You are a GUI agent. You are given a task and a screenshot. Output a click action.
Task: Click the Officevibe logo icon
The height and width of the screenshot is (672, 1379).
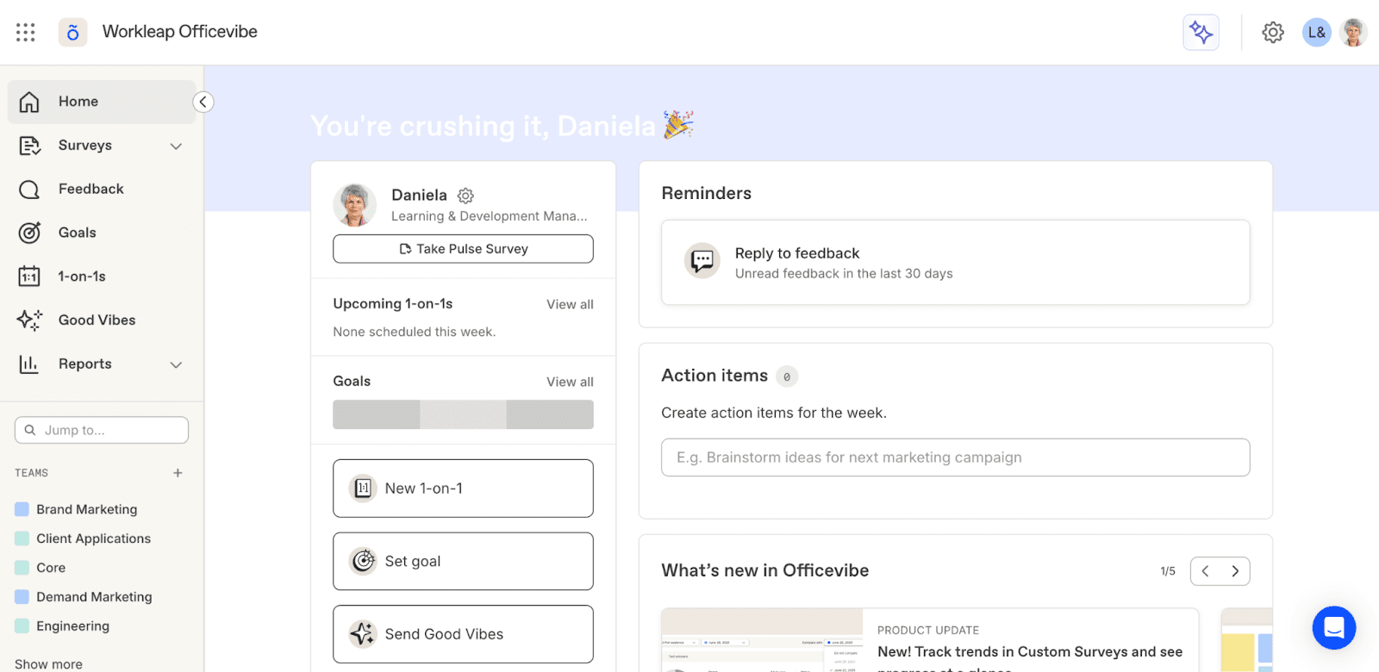72,32
